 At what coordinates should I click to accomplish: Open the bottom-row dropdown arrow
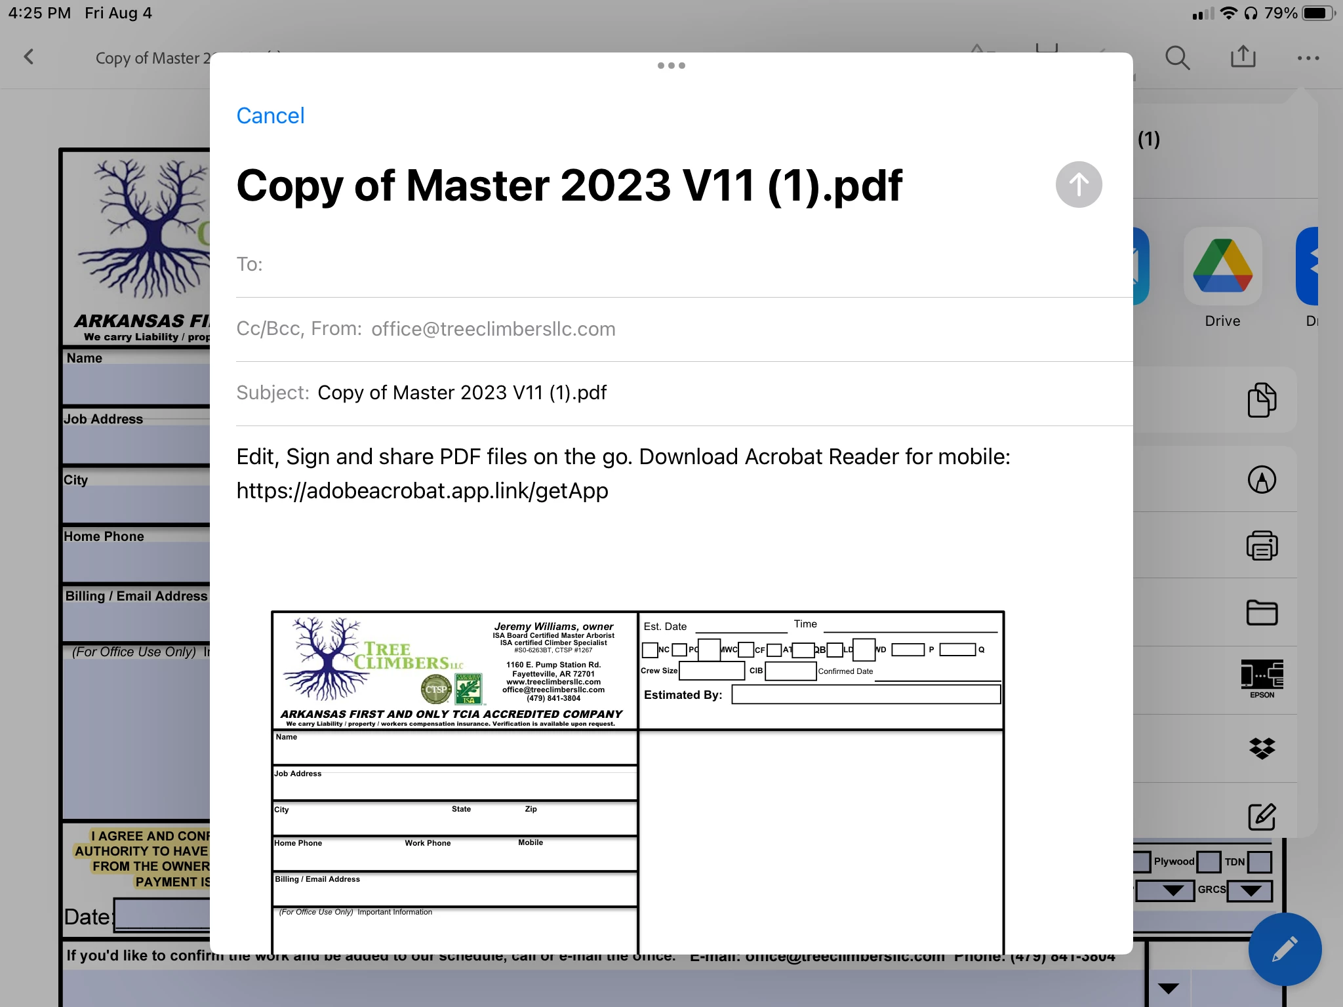(1169, 988)
